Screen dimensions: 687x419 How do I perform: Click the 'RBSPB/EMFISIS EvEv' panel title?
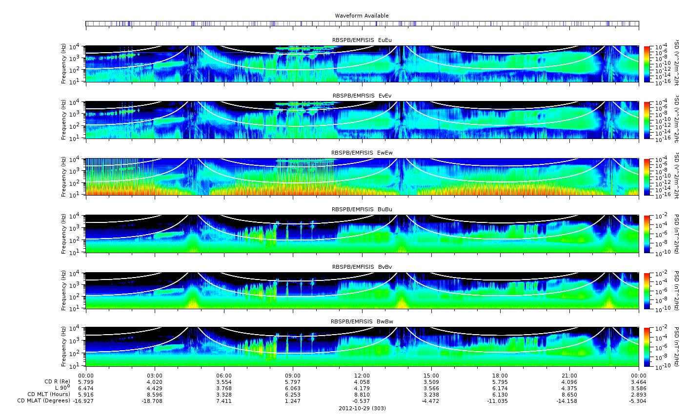click(362, 96)
